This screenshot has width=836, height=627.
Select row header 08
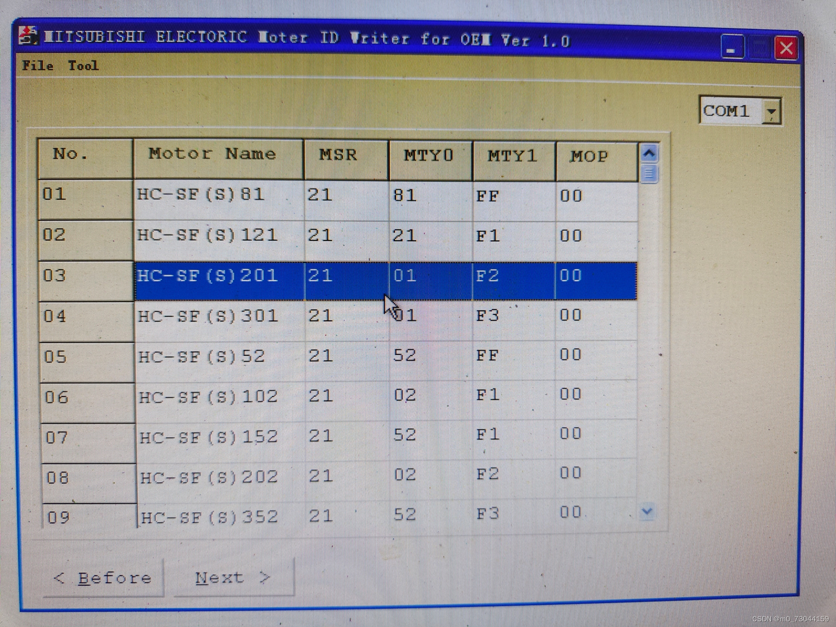tap(89, 483)
